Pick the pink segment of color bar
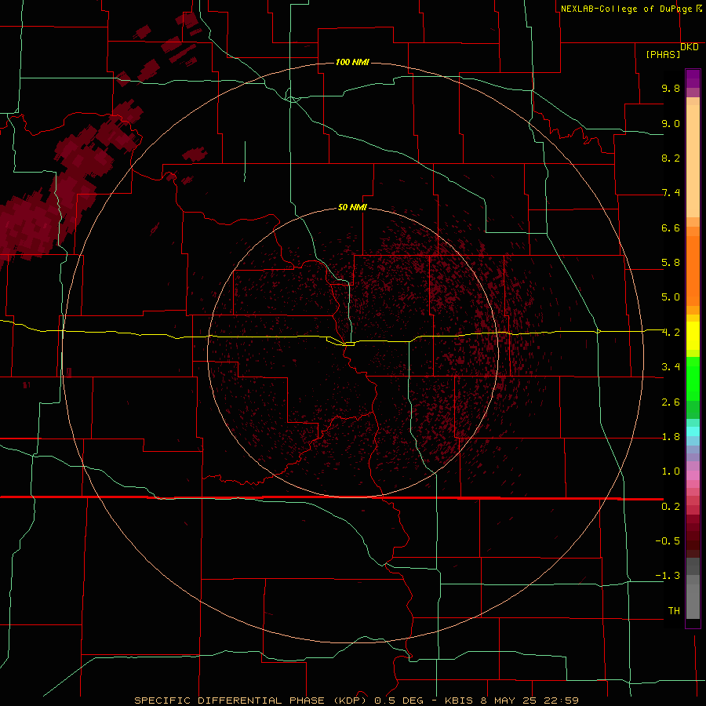This screenshot has height=706, width=706. click(693, 475)
